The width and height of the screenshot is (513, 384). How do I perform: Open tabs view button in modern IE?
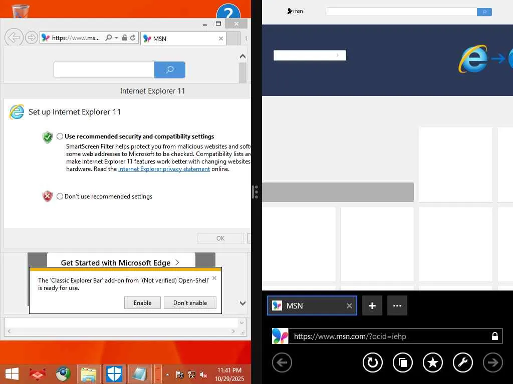coord(403,362)
